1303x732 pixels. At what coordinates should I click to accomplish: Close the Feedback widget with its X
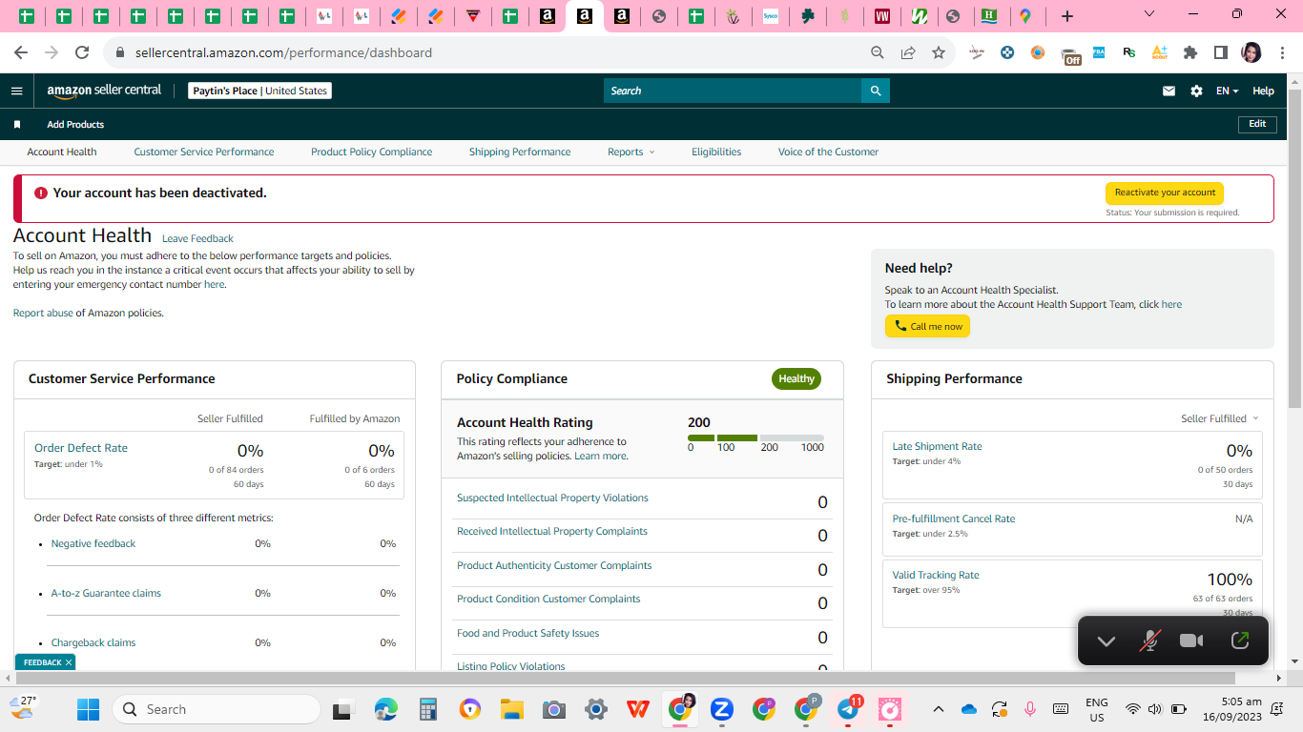pos(69,662)
